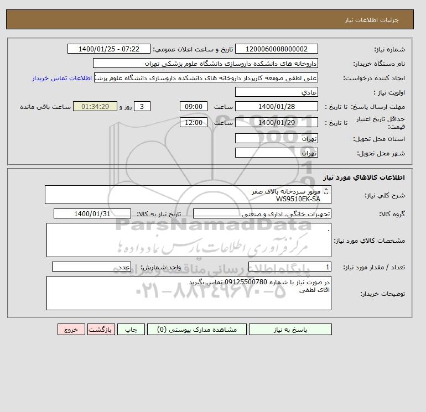Viewport: 426px width, 412px height.
Task: Click the واحد شمارش label
Action: [160, 267]
